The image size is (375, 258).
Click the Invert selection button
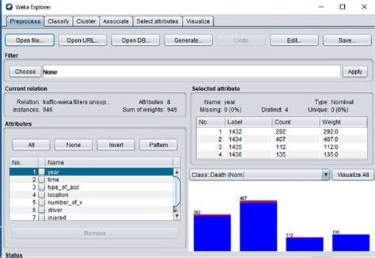coord(116,145)
